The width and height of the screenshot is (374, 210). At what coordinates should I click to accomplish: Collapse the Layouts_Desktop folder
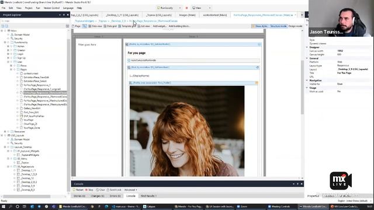tap(5, 147)
